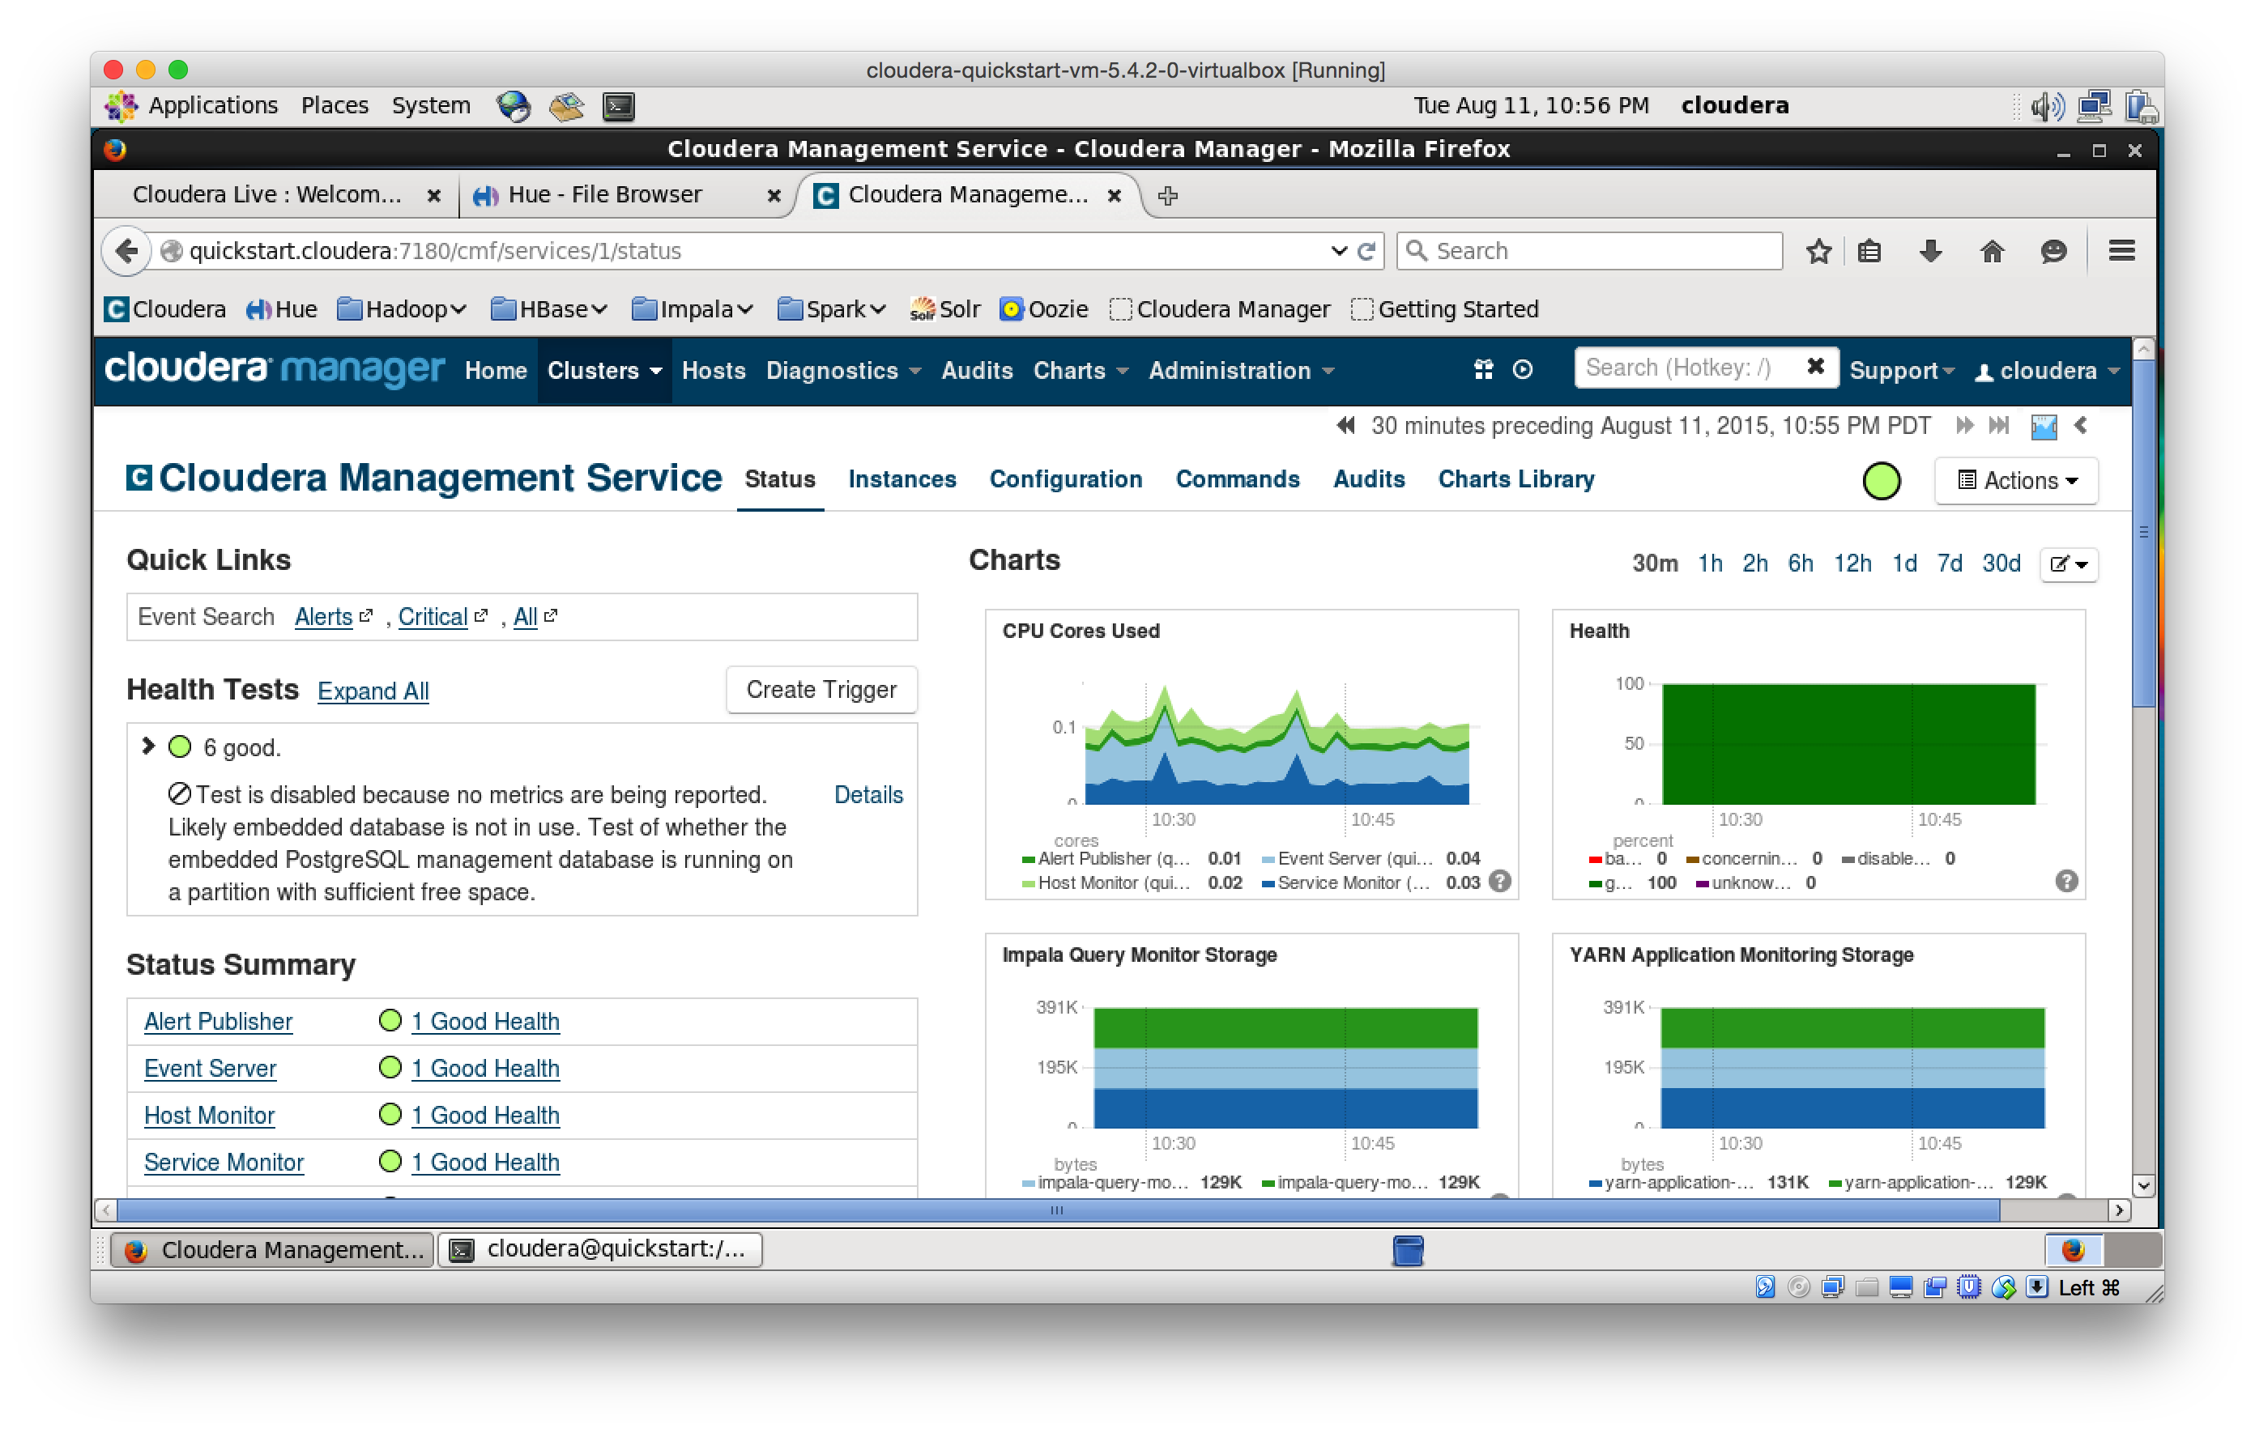The height and width of the screenshot is (1433, 2255).
Task: Open the Alert Publisher link
Action: (218, 1021)
